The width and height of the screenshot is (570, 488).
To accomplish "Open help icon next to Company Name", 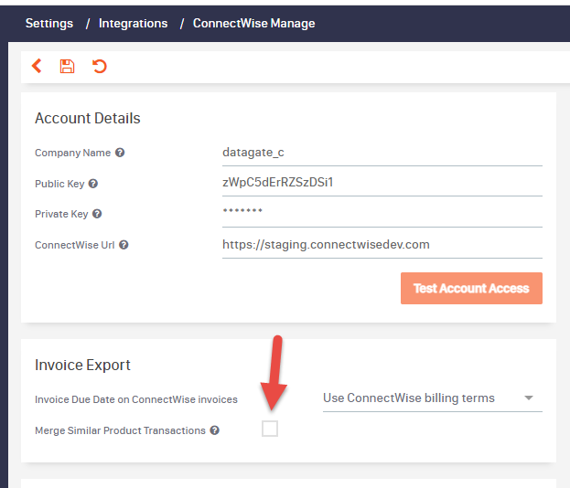I will click(x=120, y=153).
